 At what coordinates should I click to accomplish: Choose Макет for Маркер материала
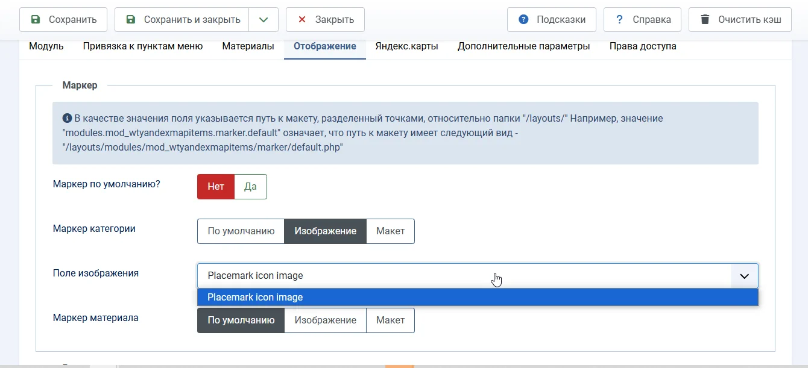coord(391,320)
